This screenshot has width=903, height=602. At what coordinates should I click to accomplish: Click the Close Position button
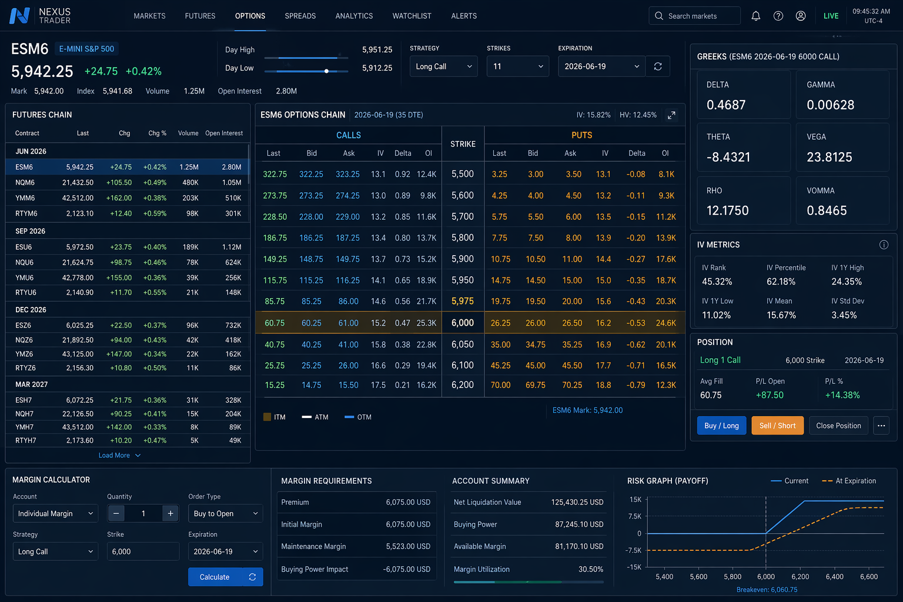(x=838, y=426)
